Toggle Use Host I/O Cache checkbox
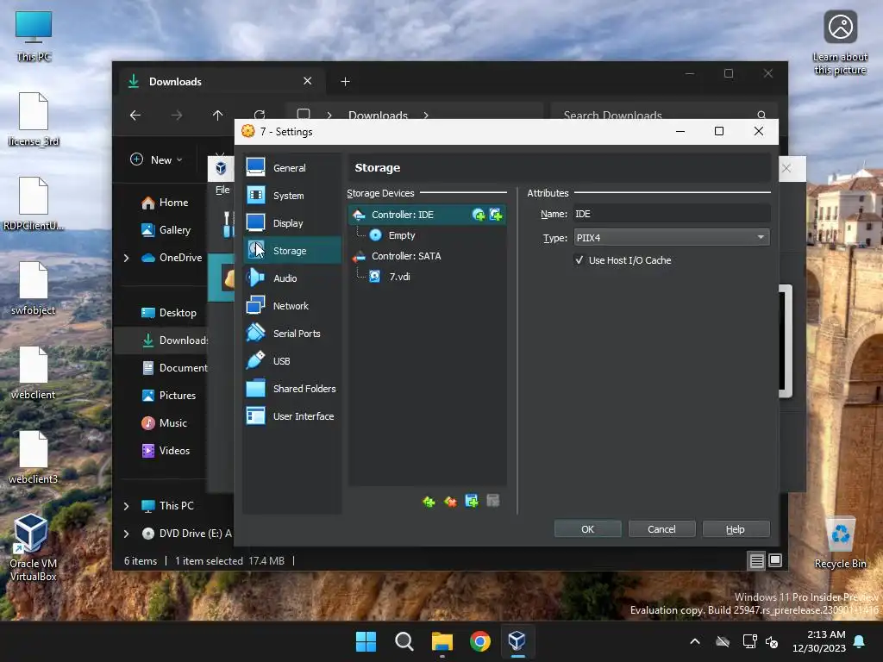Screen dimensions: 883x662 (x=579, y=260)
